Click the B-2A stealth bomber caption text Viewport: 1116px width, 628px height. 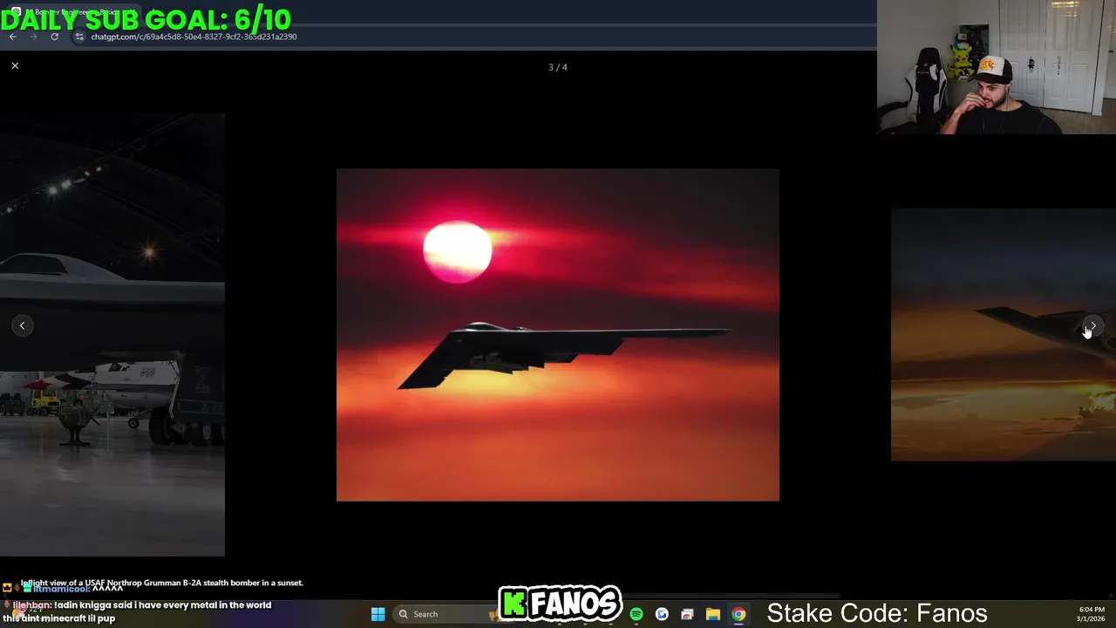click(x=162, y=583)
